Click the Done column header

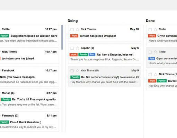(x=150, y=21)
